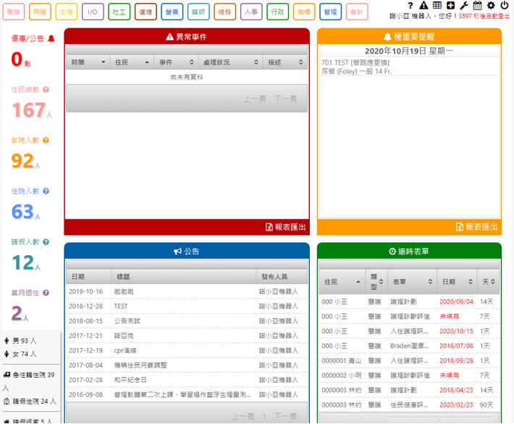Open the gear settings icon

click(x=491, y=5)
